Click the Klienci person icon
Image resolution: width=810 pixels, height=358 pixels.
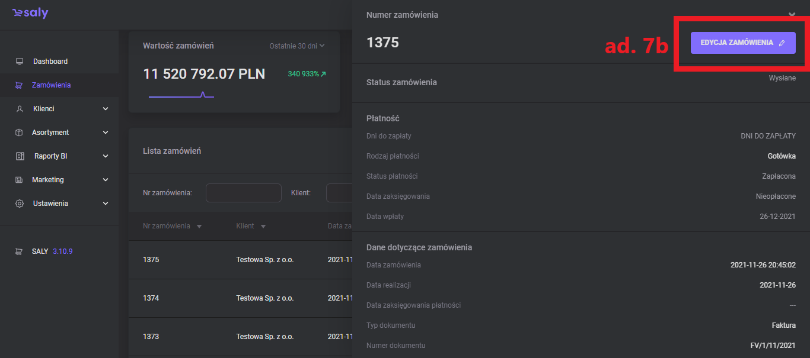click(x=20, y=109)
